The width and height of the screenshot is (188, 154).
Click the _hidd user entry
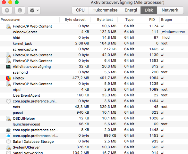pos(165,37)
